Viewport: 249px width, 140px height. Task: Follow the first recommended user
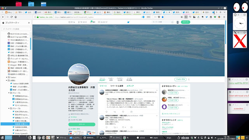click(x=173, y=93)
